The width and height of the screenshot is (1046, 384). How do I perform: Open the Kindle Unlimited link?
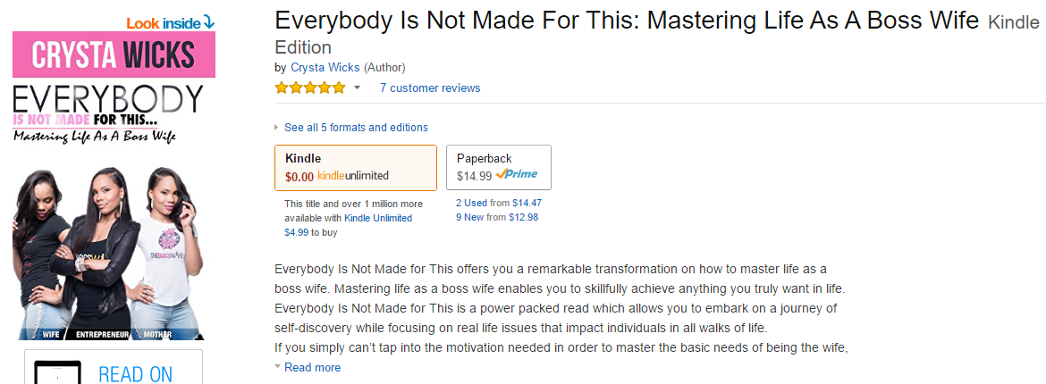coord(378,218)
